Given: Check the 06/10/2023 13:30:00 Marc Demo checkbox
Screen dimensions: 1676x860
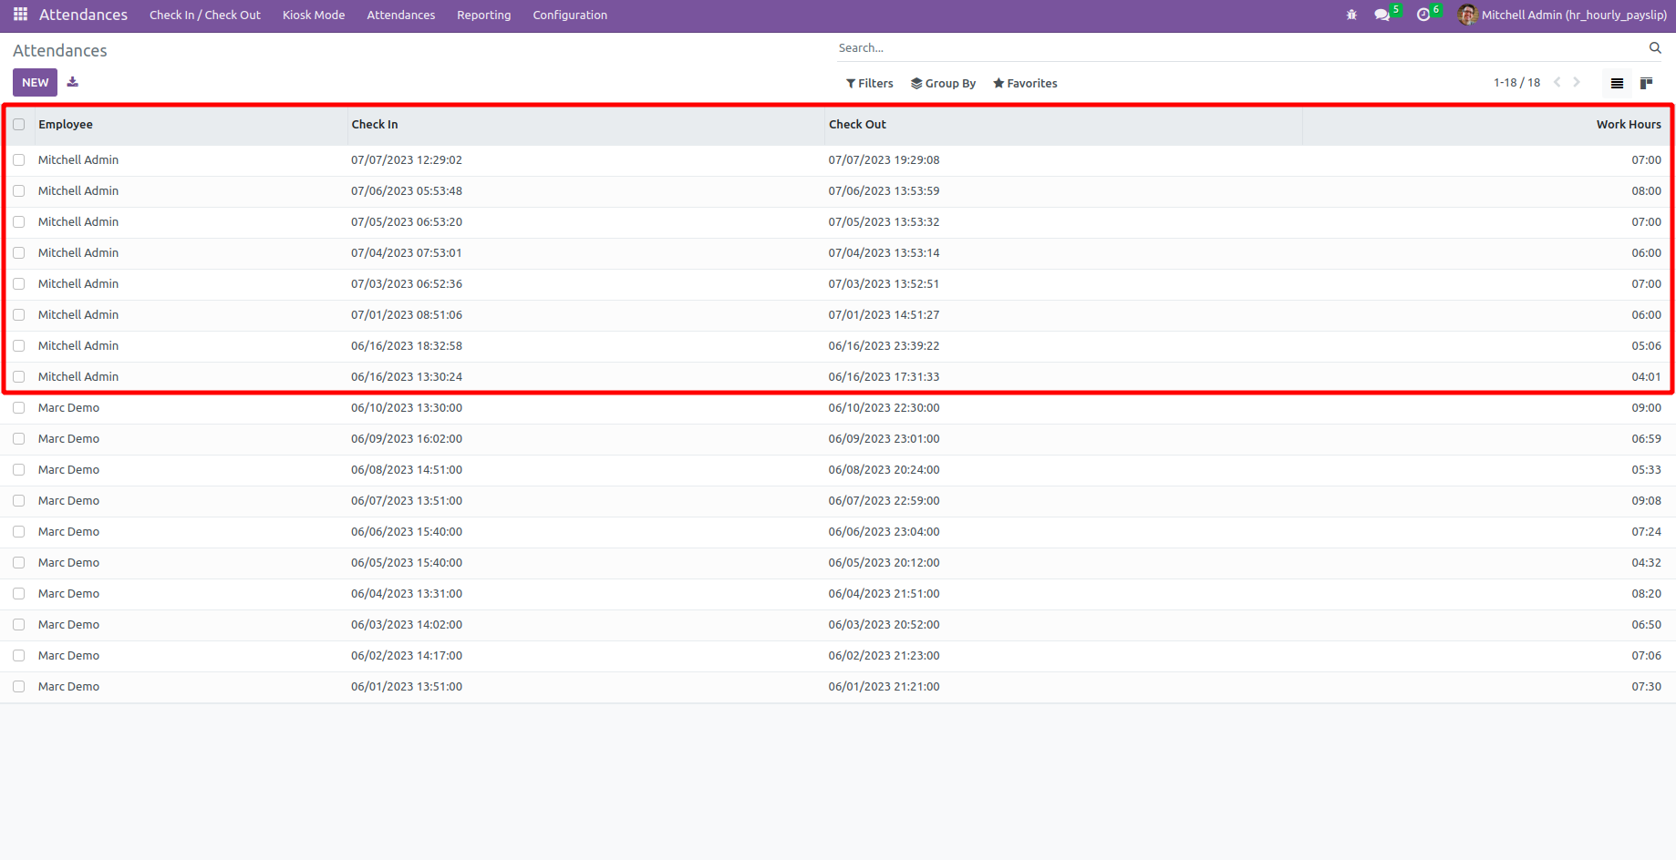Looking at the screenshot, I should 19,408.
